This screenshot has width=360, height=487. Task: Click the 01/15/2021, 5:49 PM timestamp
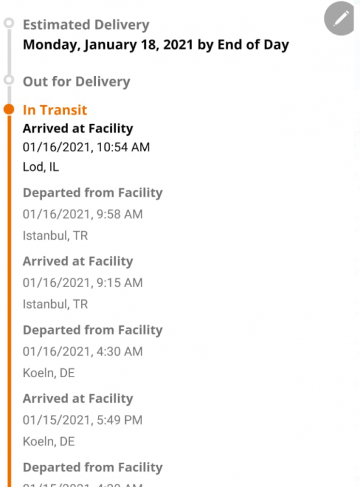[82, 420]
